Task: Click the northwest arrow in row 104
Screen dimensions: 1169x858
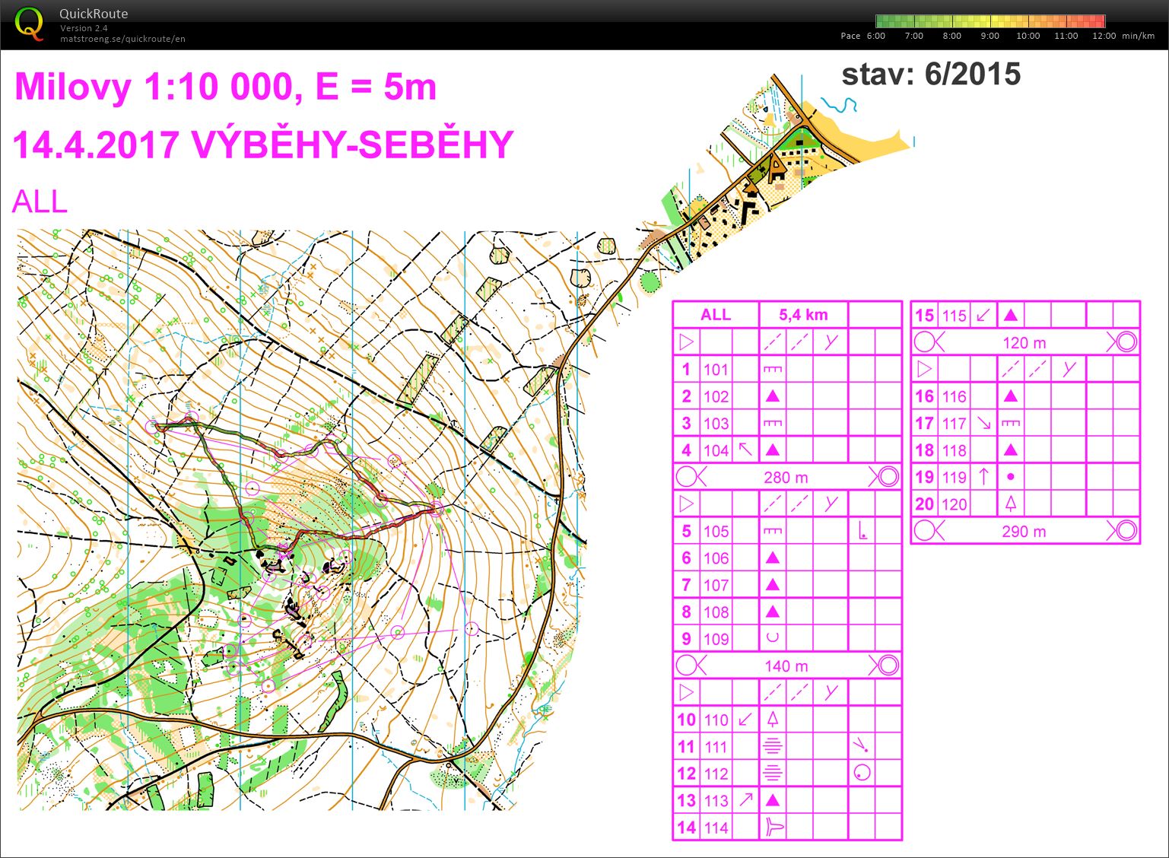Action: [745, 450]
